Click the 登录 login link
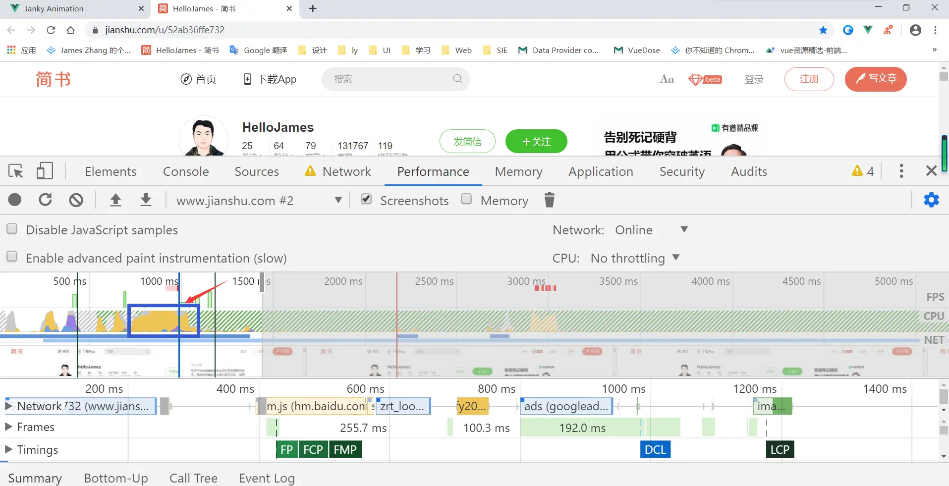 point(754,79)
